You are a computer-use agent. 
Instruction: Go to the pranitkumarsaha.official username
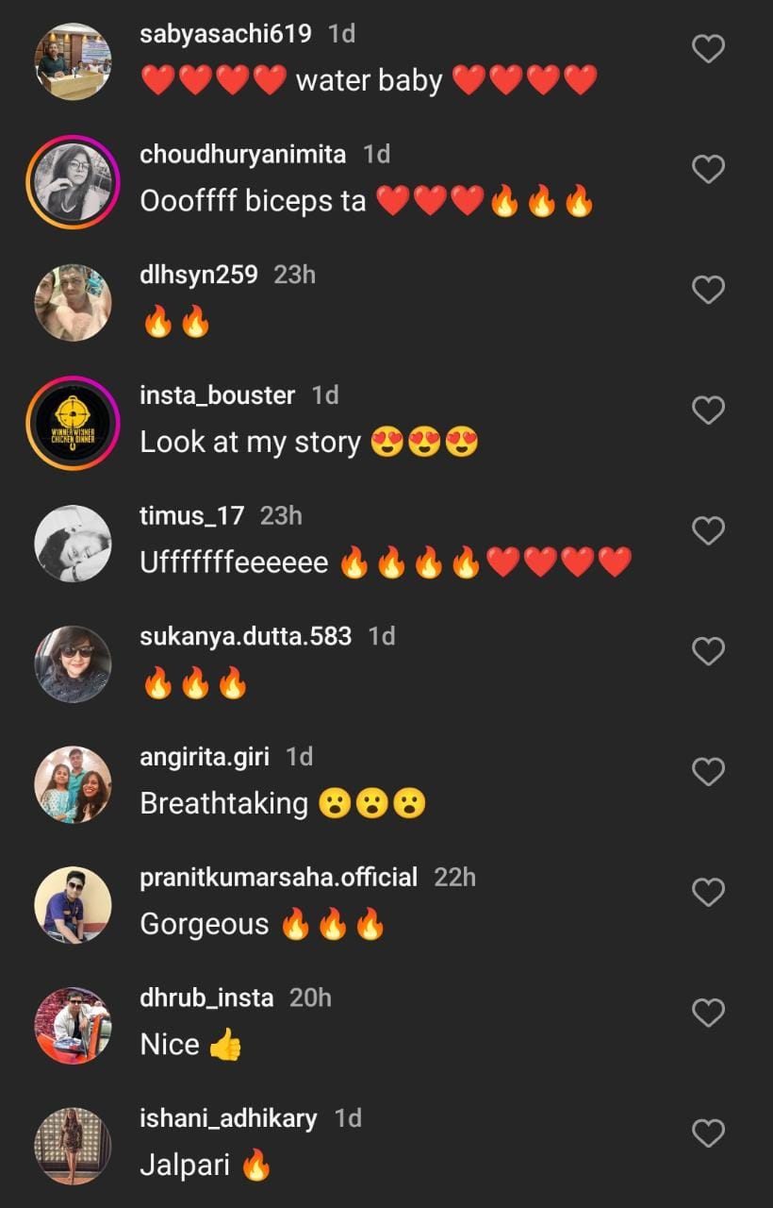coord(278,878)
